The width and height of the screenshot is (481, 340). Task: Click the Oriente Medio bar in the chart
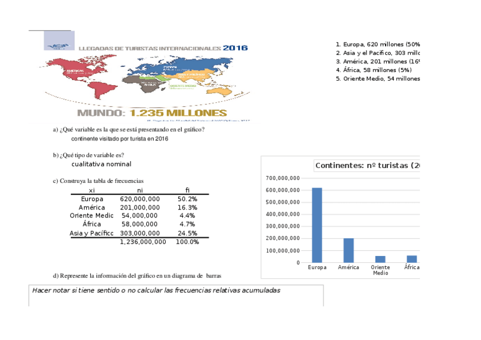(380, 259)
